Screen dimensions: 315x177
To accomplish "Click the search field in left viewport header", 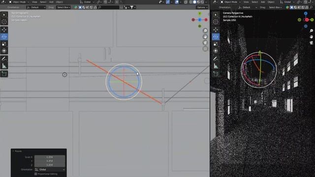I will point(108,7).
